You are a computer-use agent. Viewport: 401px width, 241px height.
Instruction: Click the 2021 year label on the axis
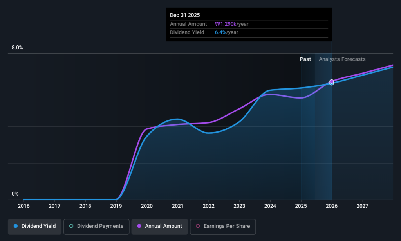point(177,206)
